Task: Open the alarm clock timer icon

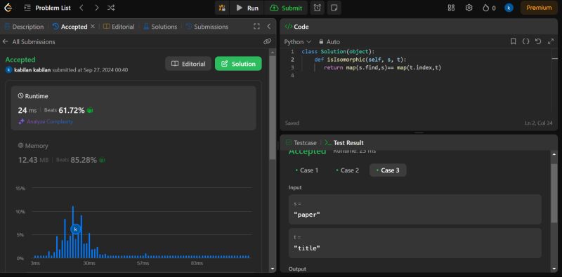Action: pyautogui.click(x=318, y=8)
